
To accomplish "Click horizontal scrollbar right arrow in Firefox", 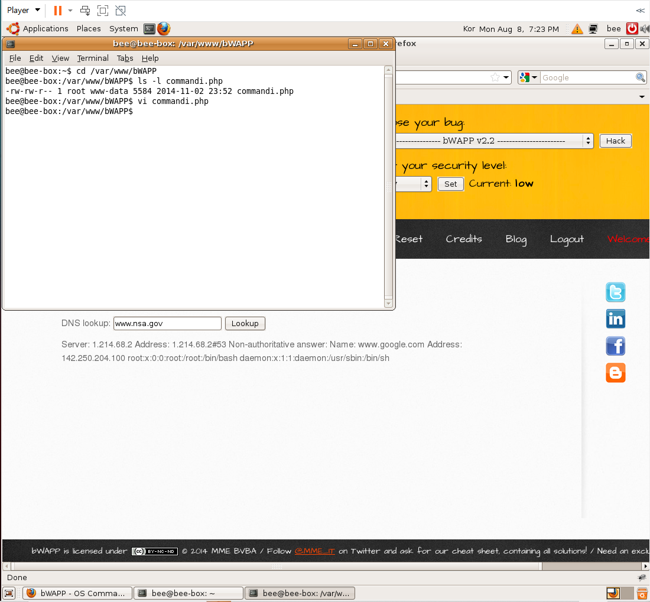I will [x=645, y=566].
